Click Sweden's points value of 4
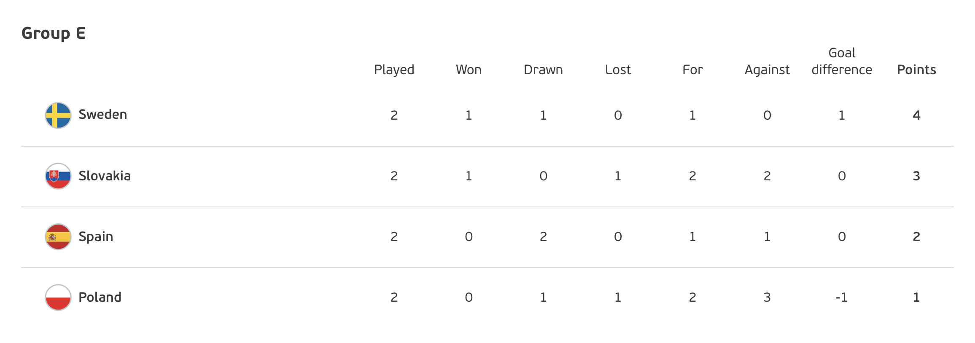This screenshot has width=975, height=343. [x=916, y=115]
